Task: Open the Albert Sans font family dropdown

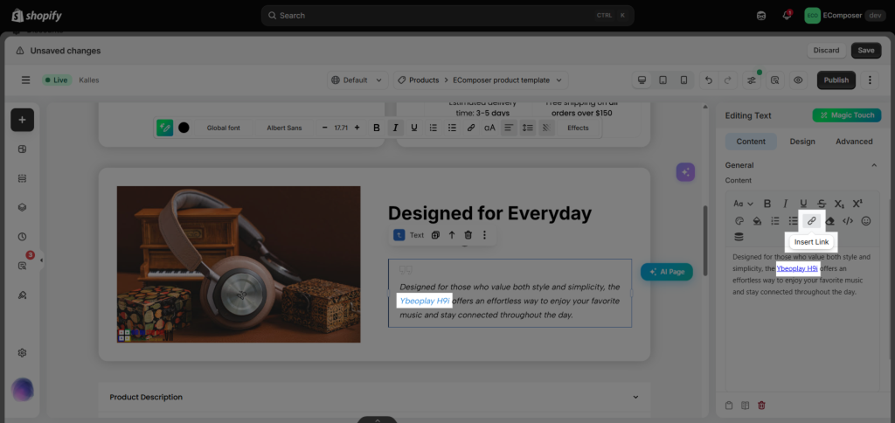Action: [x=284, y=128]
